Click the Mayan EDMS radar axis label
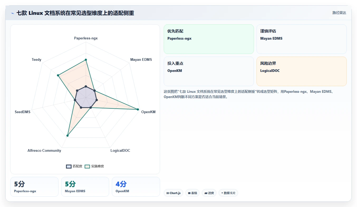The image size is (357, 207). 141,59
